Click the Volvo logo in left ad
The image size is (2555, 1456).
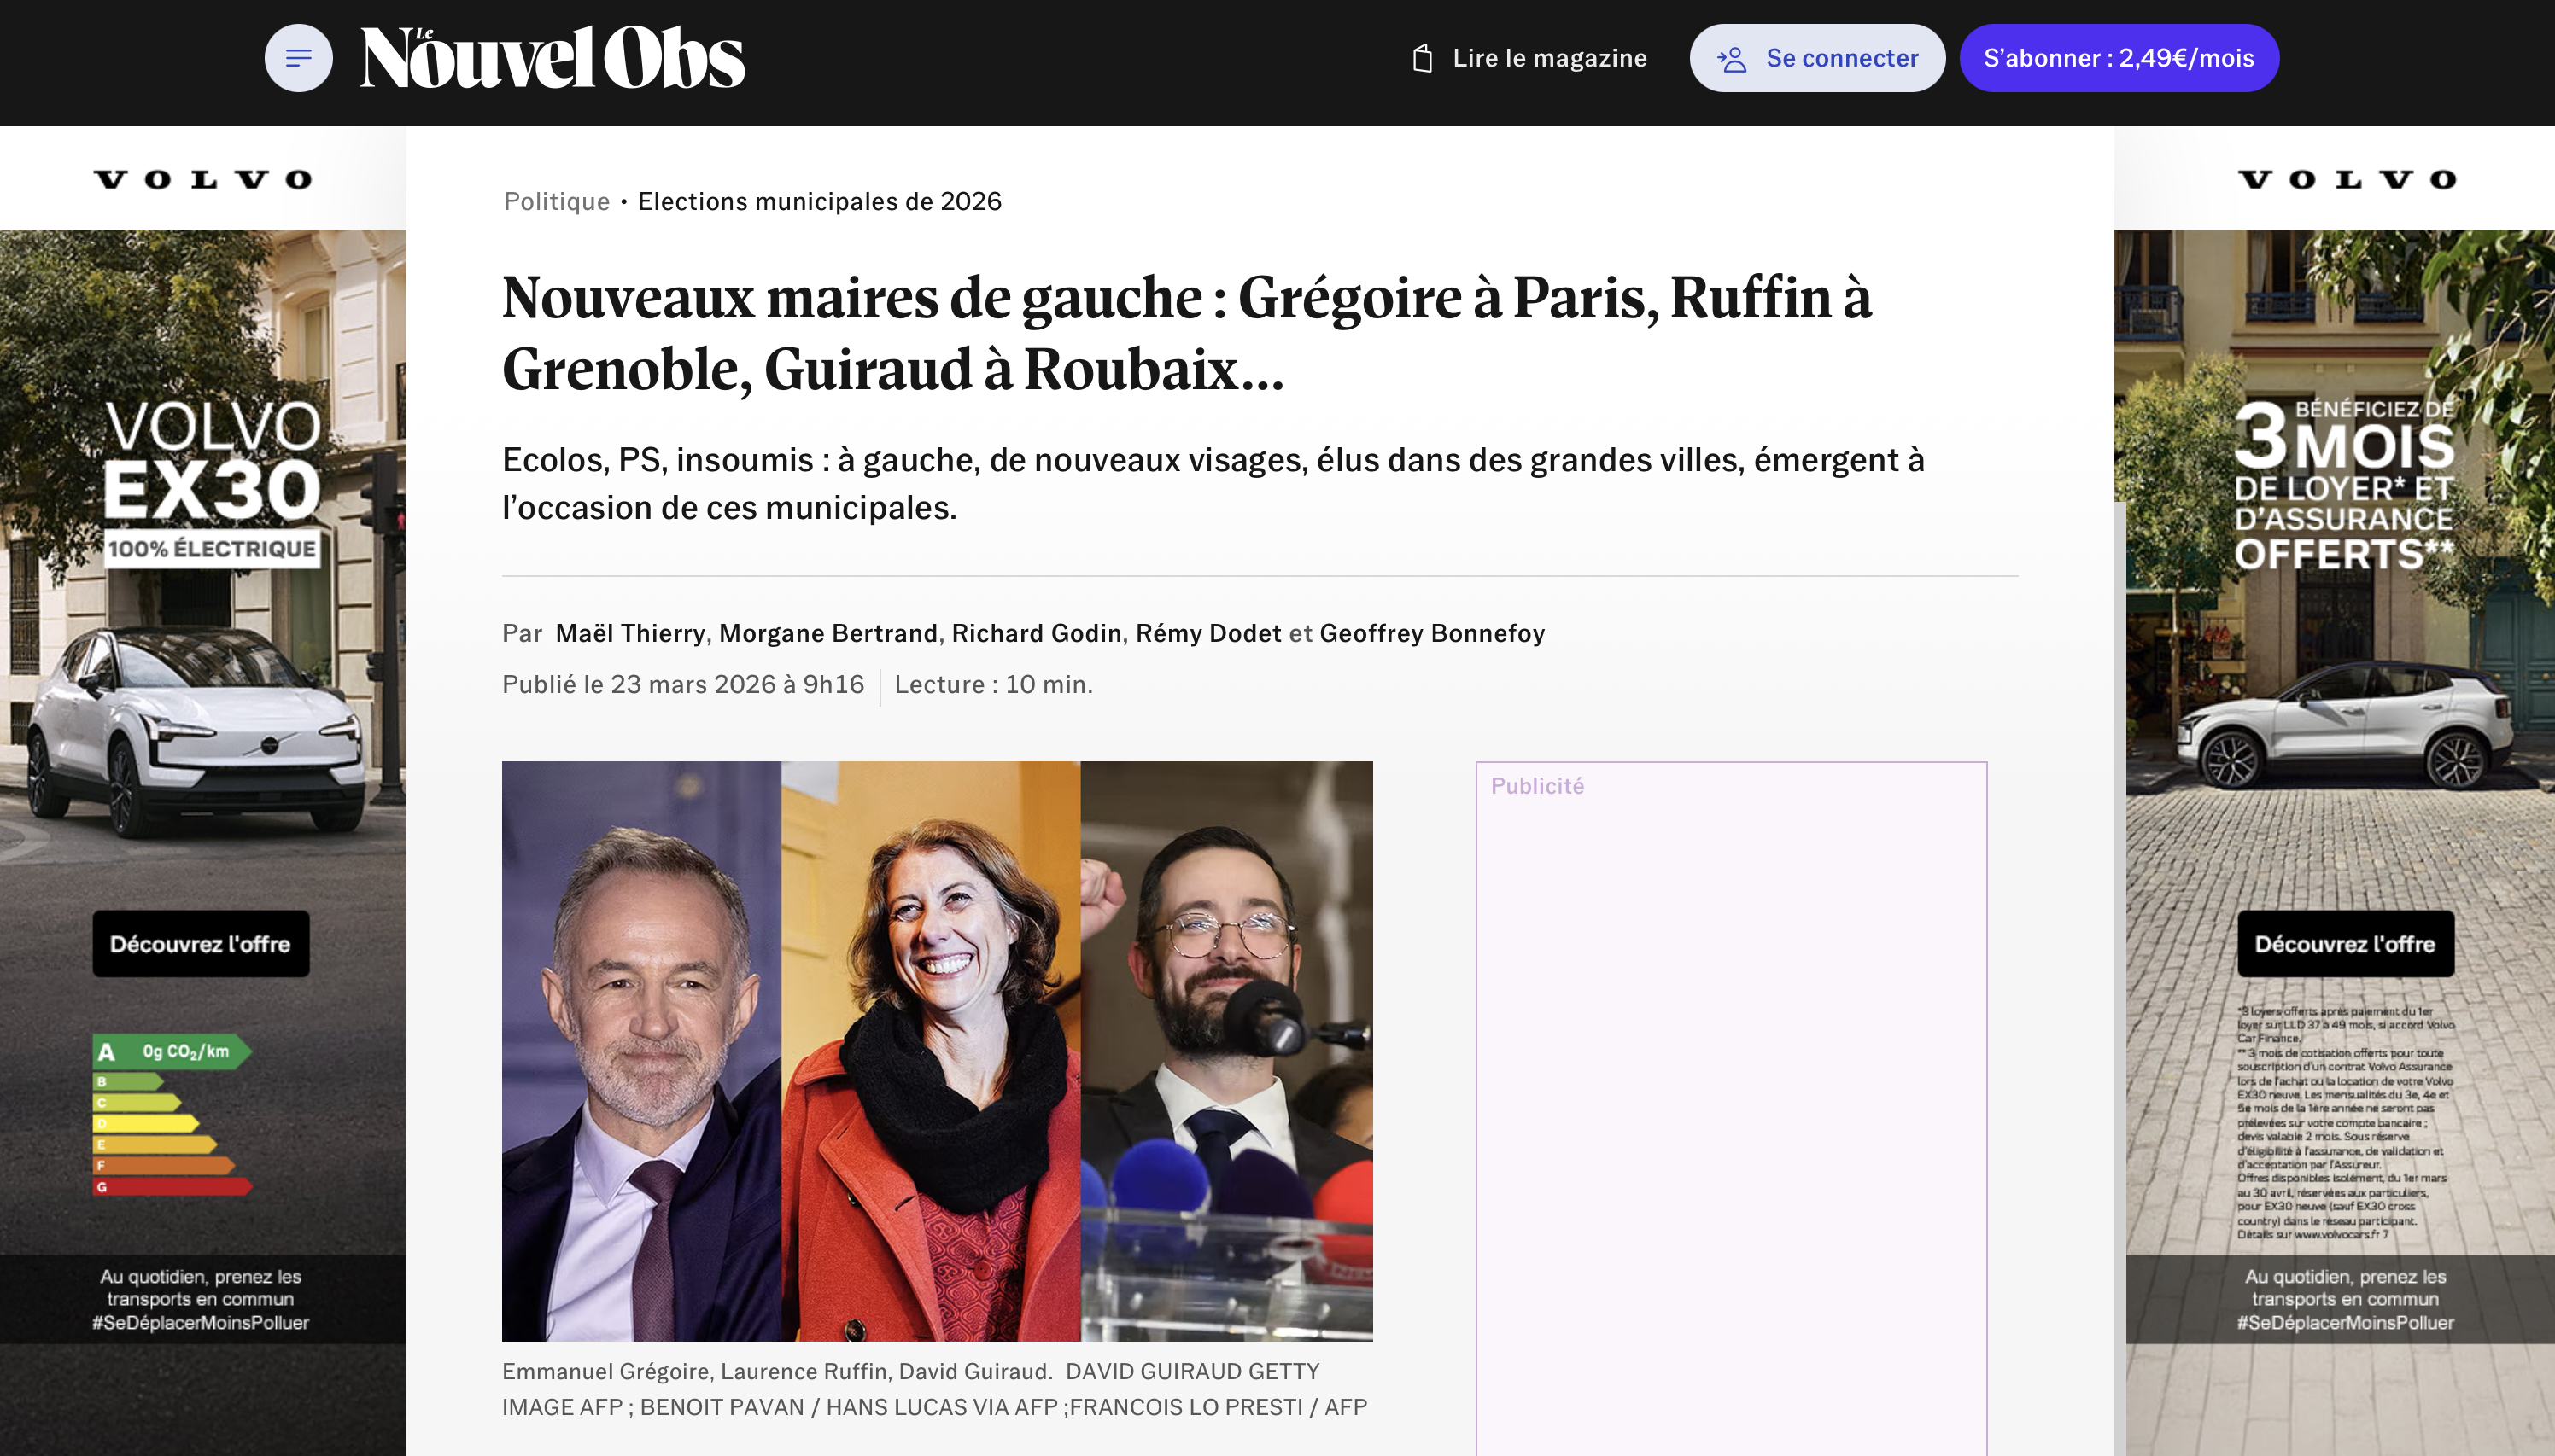pyautogui.click(x=202, y=180)
